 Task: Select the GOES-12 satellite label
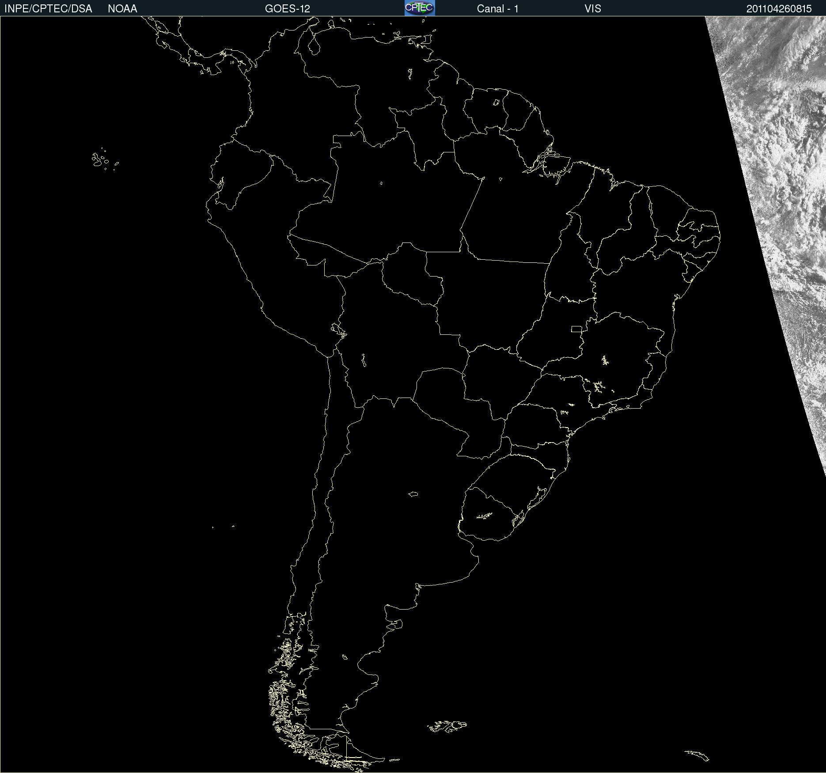(288, 9)
